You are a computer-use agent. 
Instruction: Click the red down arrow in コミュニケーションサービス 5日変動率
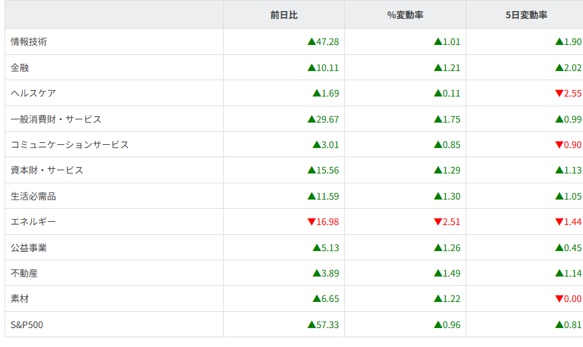pos(559,145)
